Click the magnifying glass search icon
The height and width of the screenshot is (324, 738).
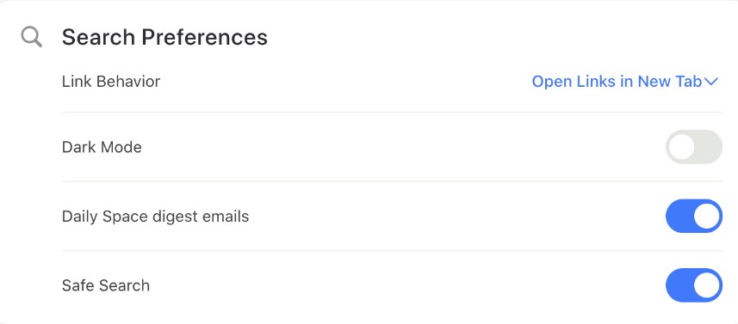(x=32, y=37)
